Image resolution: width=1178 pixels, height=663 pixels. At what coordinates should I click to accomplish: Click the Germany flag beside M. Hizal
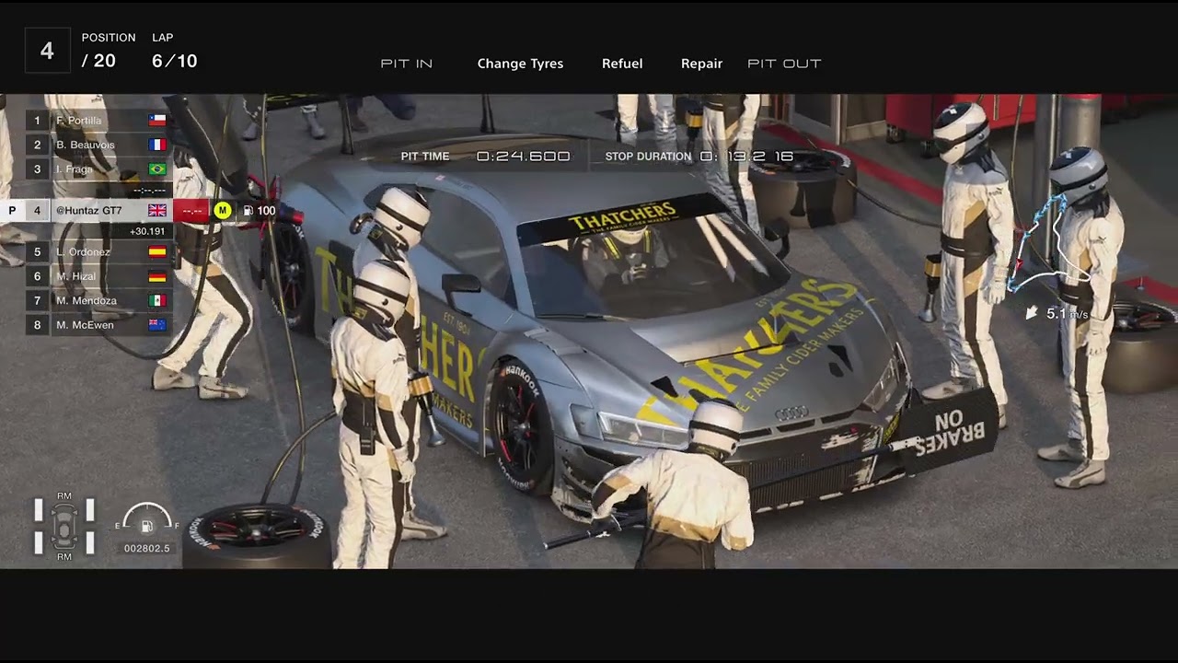pyautogui.click(x=157, y=276)
